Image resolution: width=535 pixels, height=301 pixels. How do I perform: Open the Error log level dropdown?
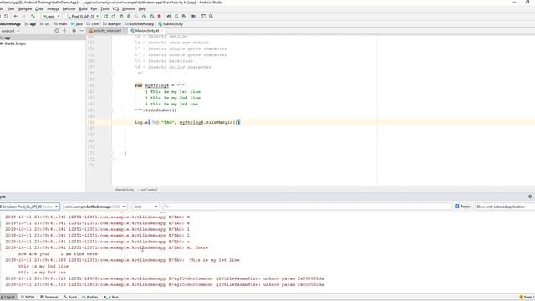click(x=145, y=207)
